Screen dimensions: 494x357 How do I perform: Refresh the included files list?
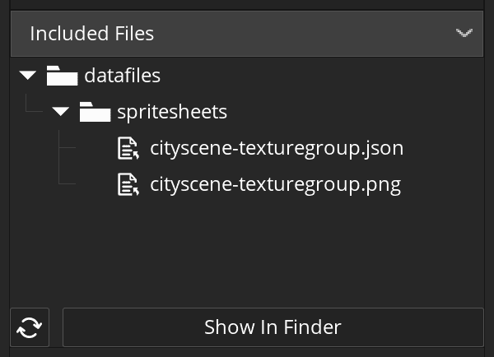tap(30, 327)
